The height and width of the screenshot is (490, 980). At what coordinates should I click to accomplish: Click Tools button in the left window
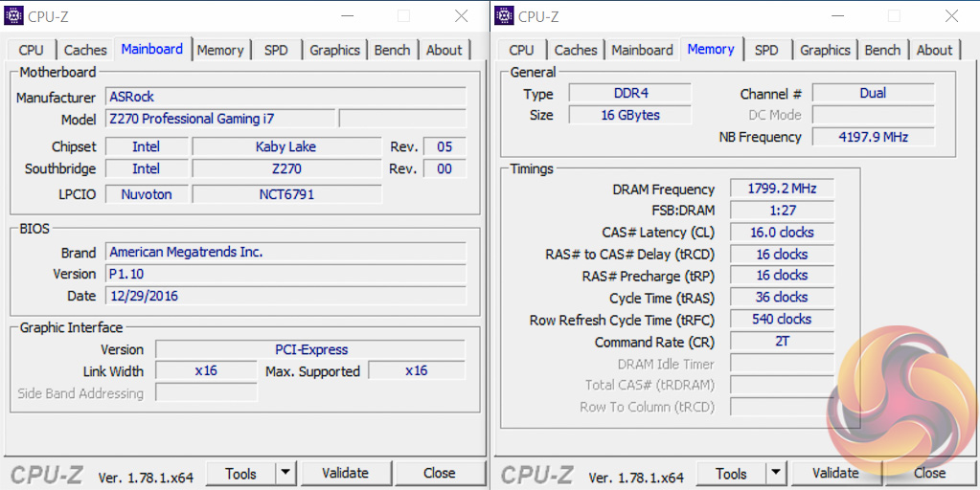pyautogui.click(x=241, y=474)
